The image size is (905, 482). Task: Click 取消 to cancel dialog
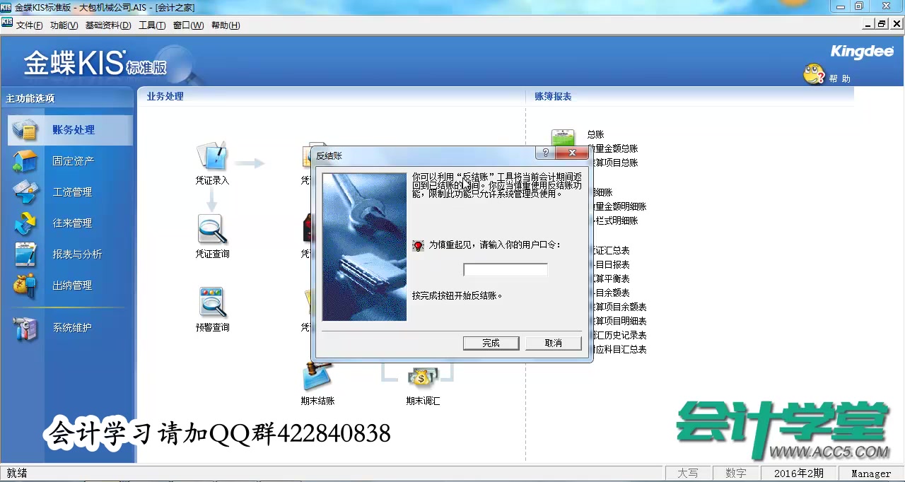pyautogui.click(x=553, y=343)
